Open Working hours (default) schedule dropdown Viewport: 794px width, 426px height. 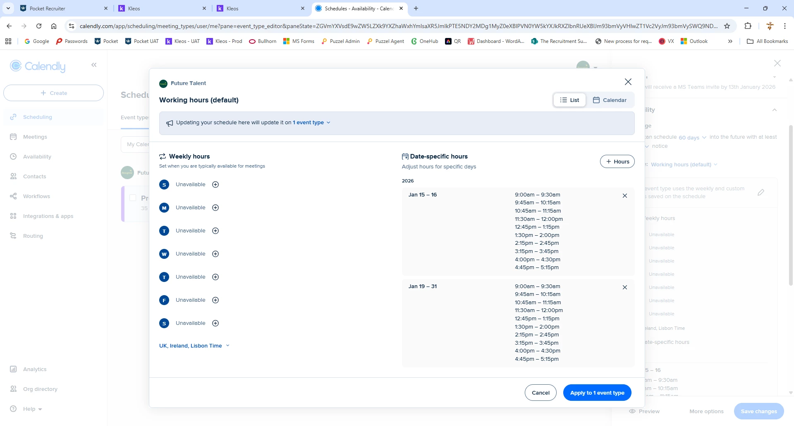point(684,164)
